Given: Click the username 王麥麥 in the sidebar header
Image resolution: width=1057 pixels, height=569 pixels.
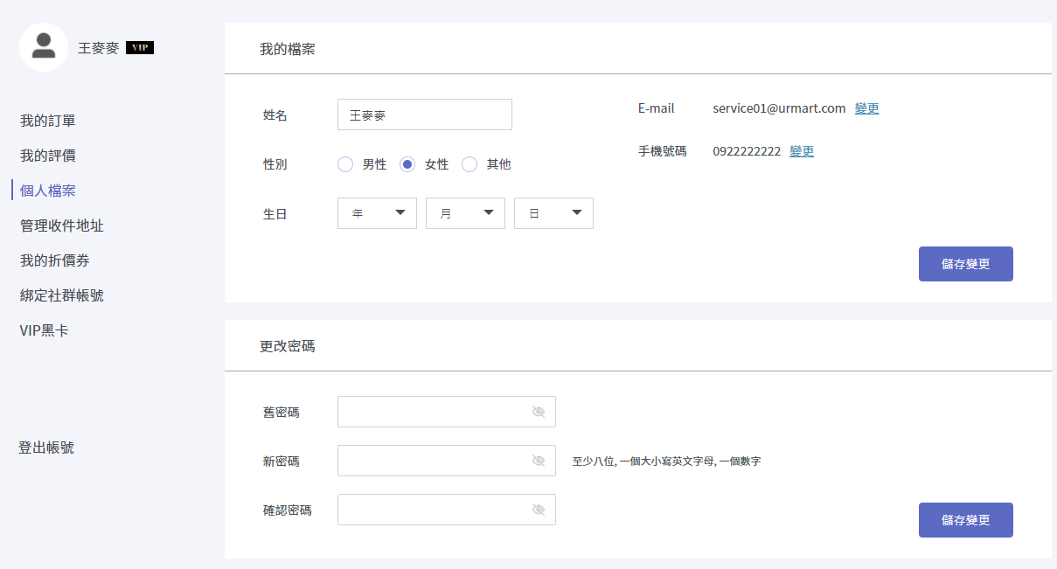Looking at the screenshot, I should point(99,48).
